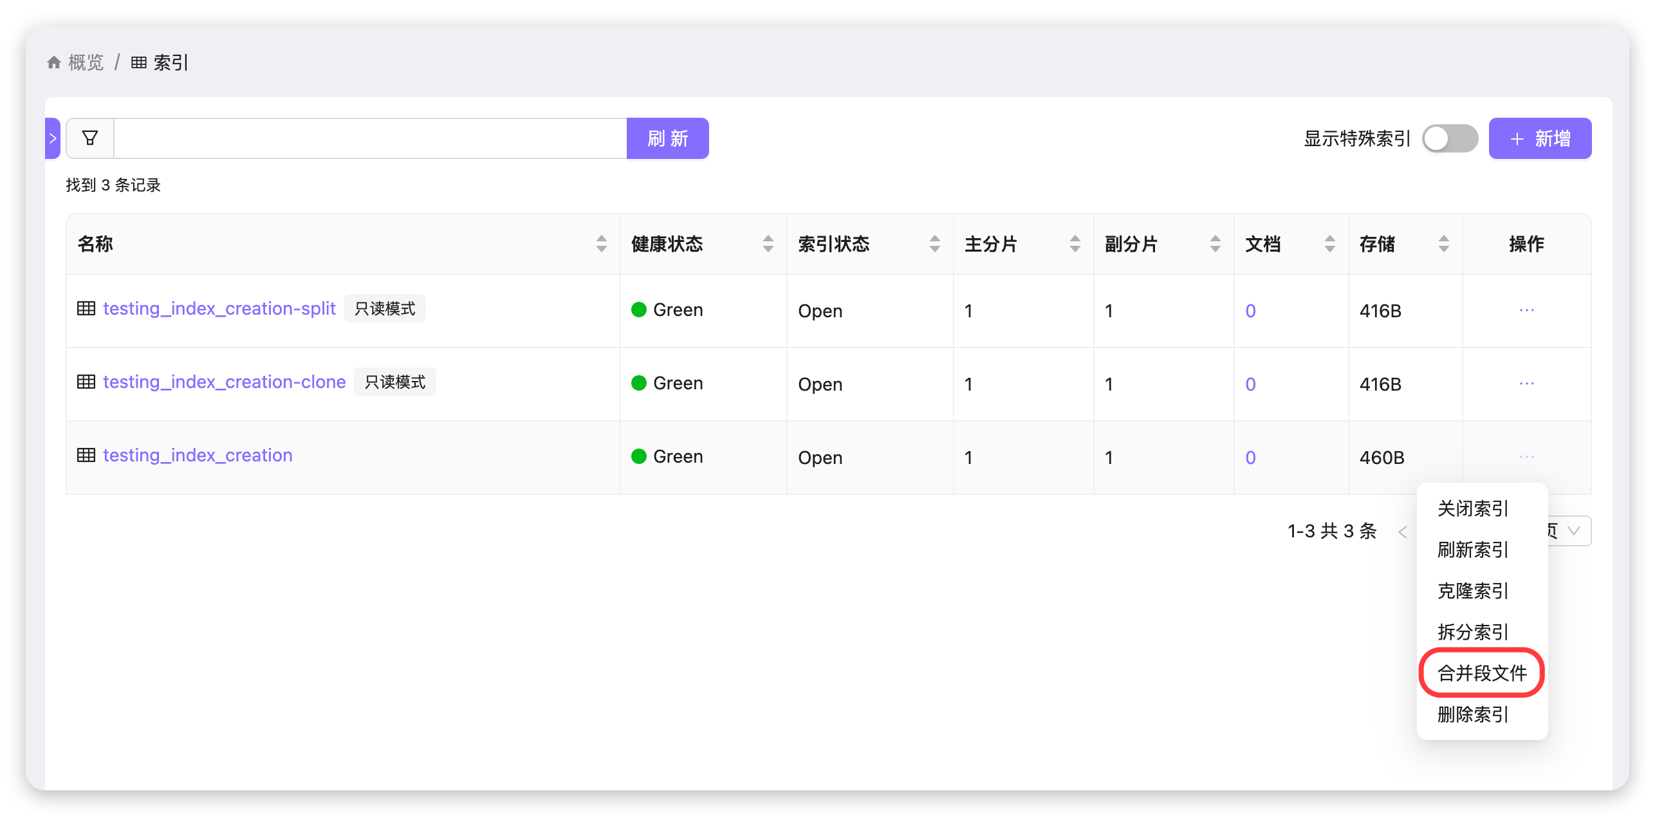Click sort arrows on 名称 column

tap(601, 244)
